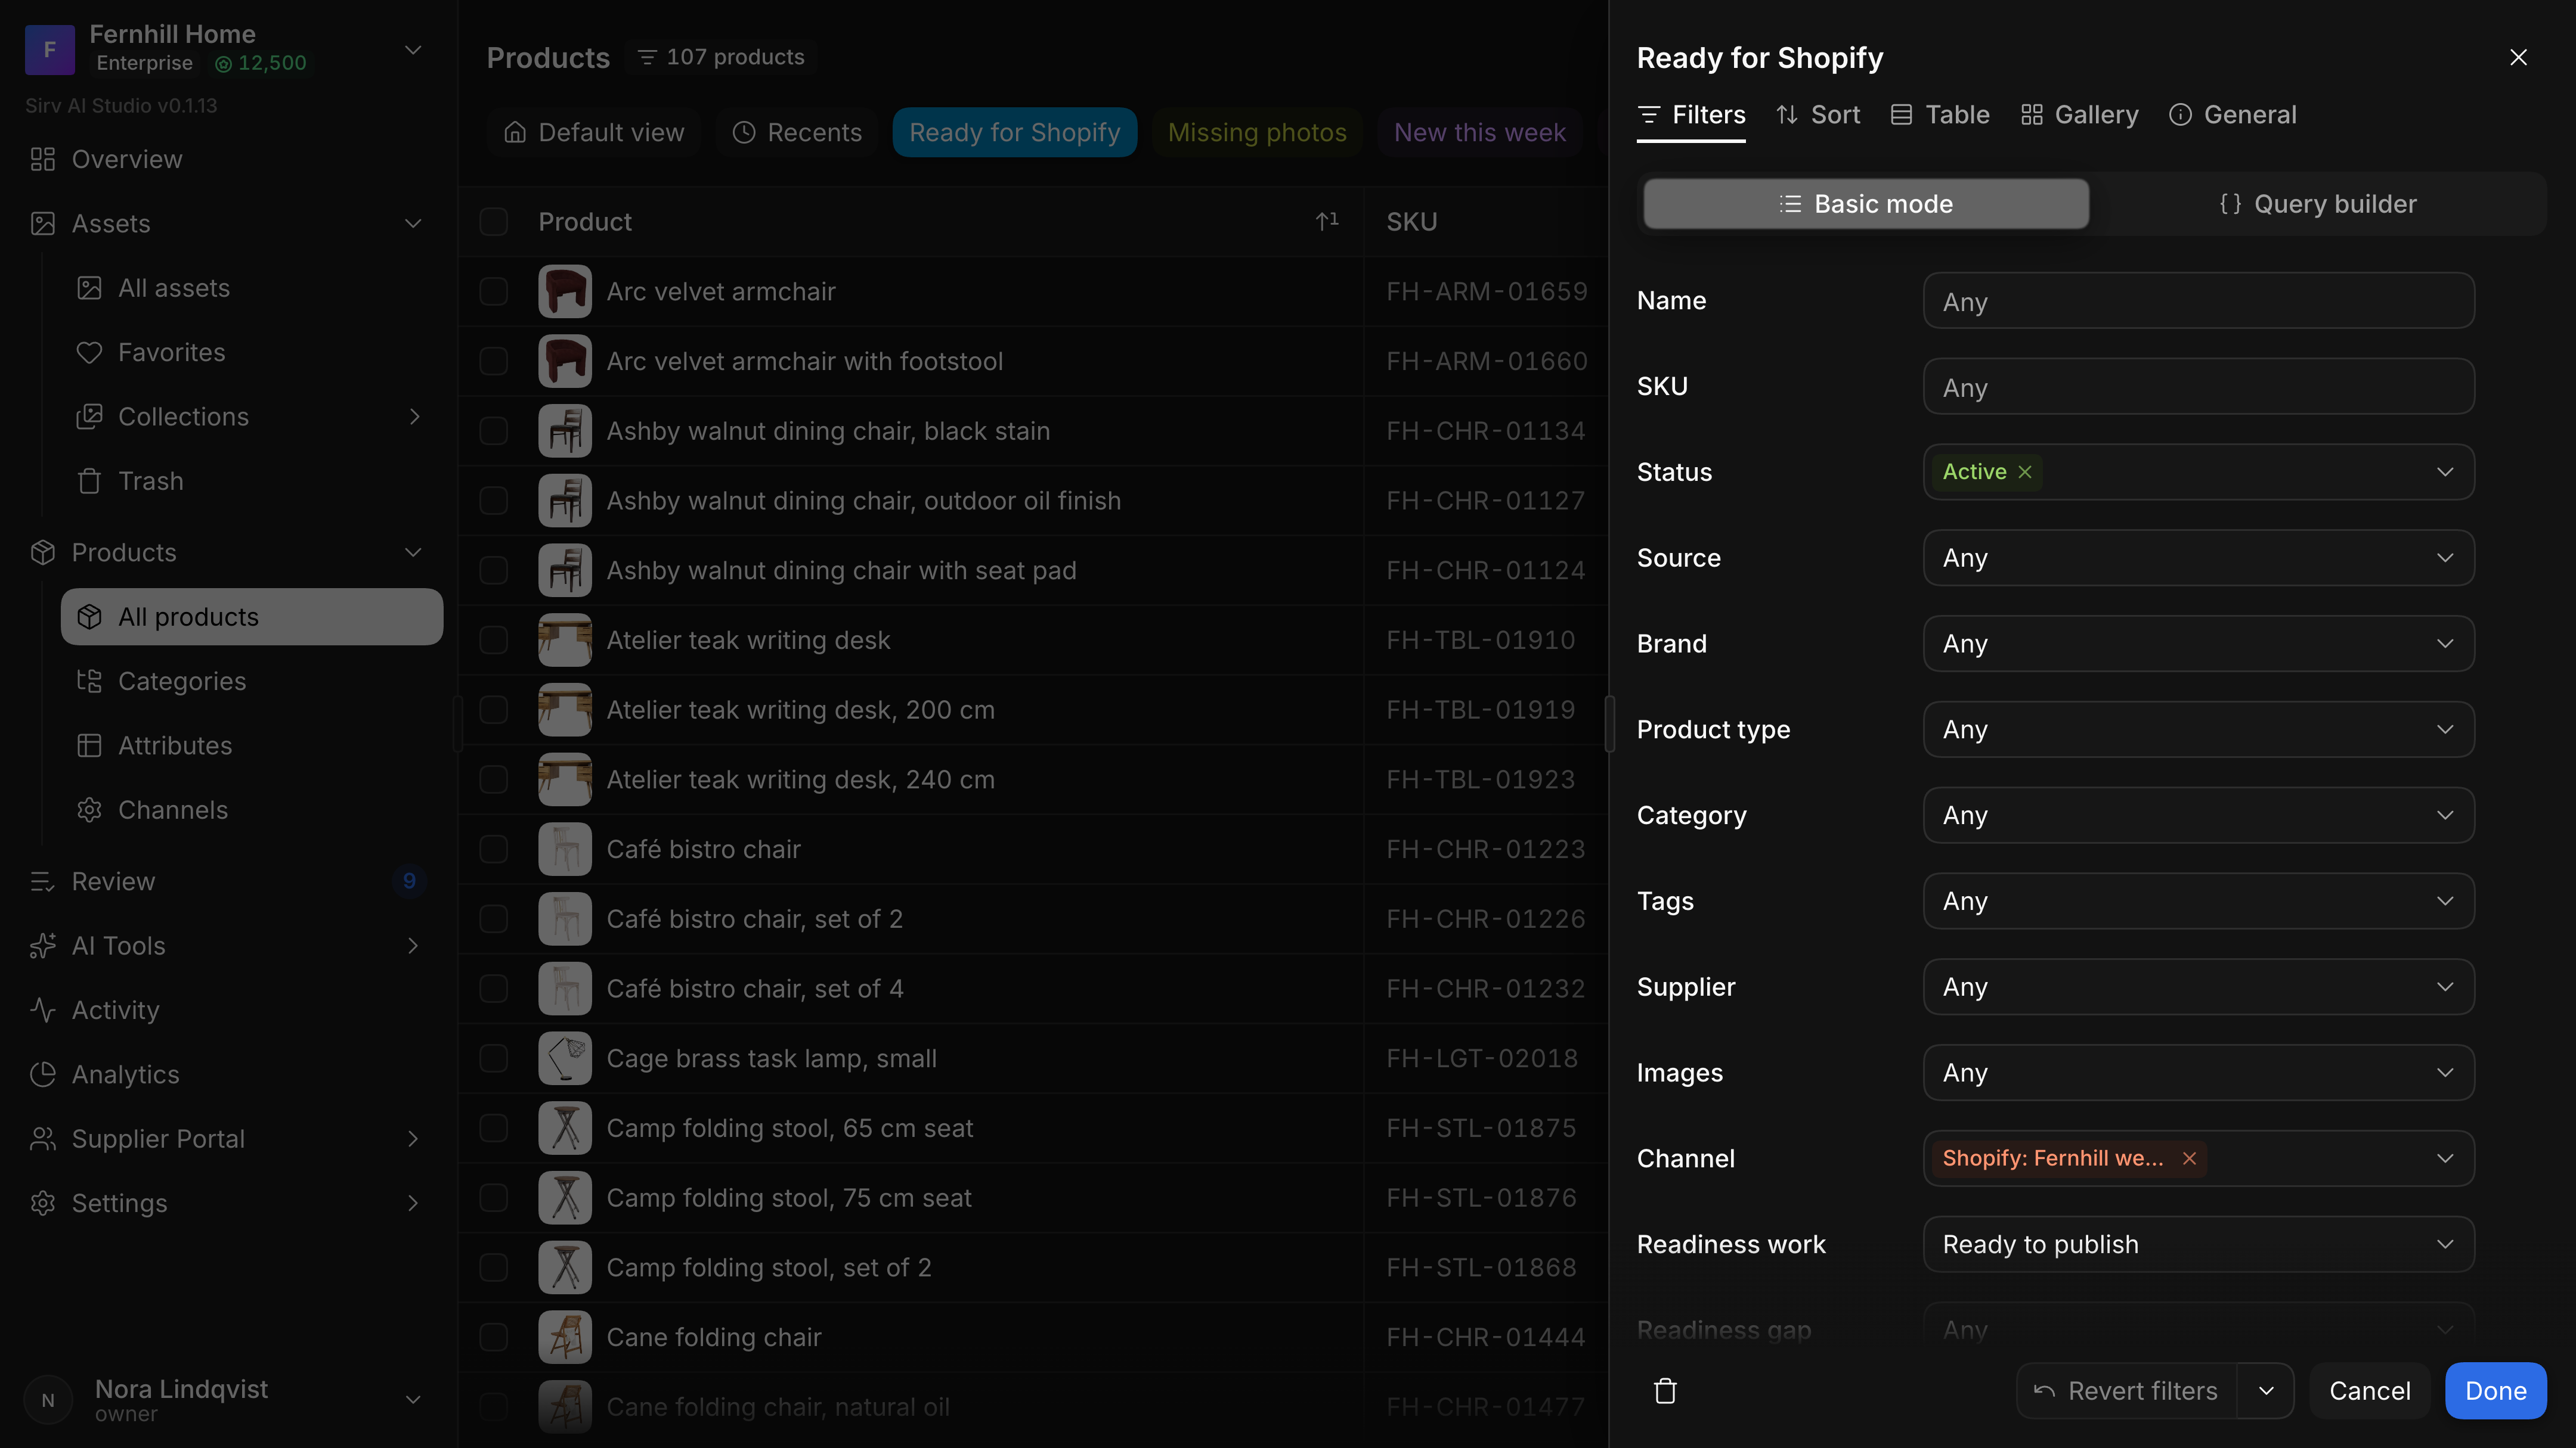The width and height of the screenshot is (2576, 1448).
Task: Check Café bistro chair checkbox
Action: pyautogui.click(x=494, y=849)
